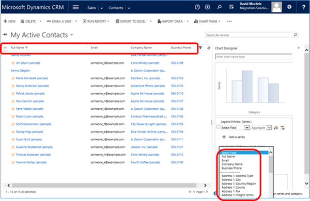Click the more commands ellipsis
The image size is (310, 201).
[x=229, y=21]
